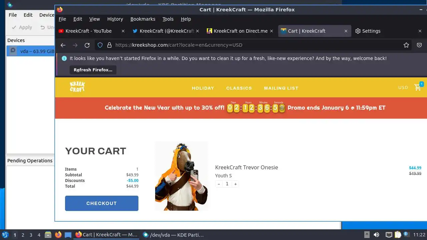
Task: Close the Cart | KreekCraft tab
Action: [x=346, y=31]
